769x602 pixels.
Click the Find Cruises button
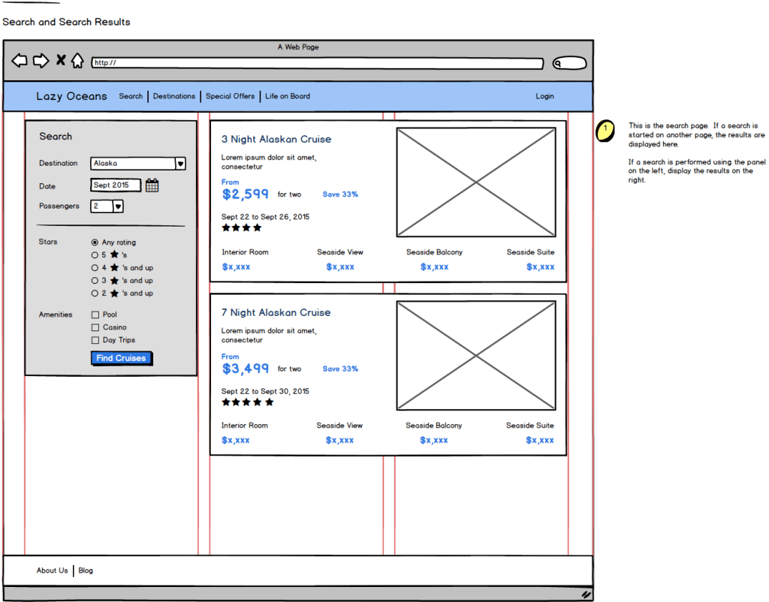pyautogui.click(x=122, y=358)
